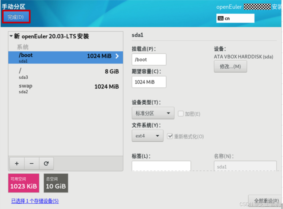The height and width of the screenshot is (209, 283).
Task: Click the 修改...(M) device modify button
Action: pyautogui.click(x=230, y=67)
